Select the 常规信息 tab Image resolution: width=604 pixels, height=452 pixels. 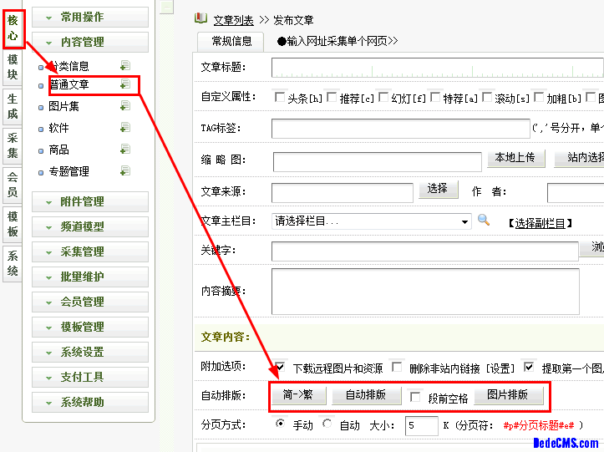(231, 40)
